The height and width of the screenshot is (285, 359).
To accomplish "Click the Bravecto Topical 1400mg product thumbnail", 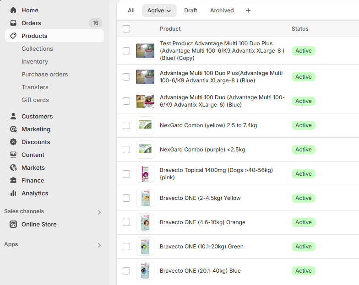I will [x=145, y=174].
